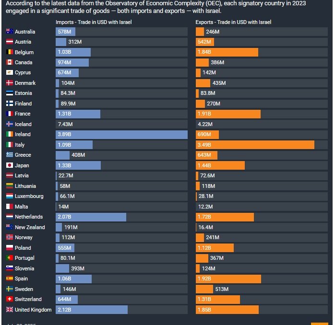Viewport: 335px width, 325px height.
Task: Click the Exports column header text
Action: pyautogui.click(x=233, y=22)
